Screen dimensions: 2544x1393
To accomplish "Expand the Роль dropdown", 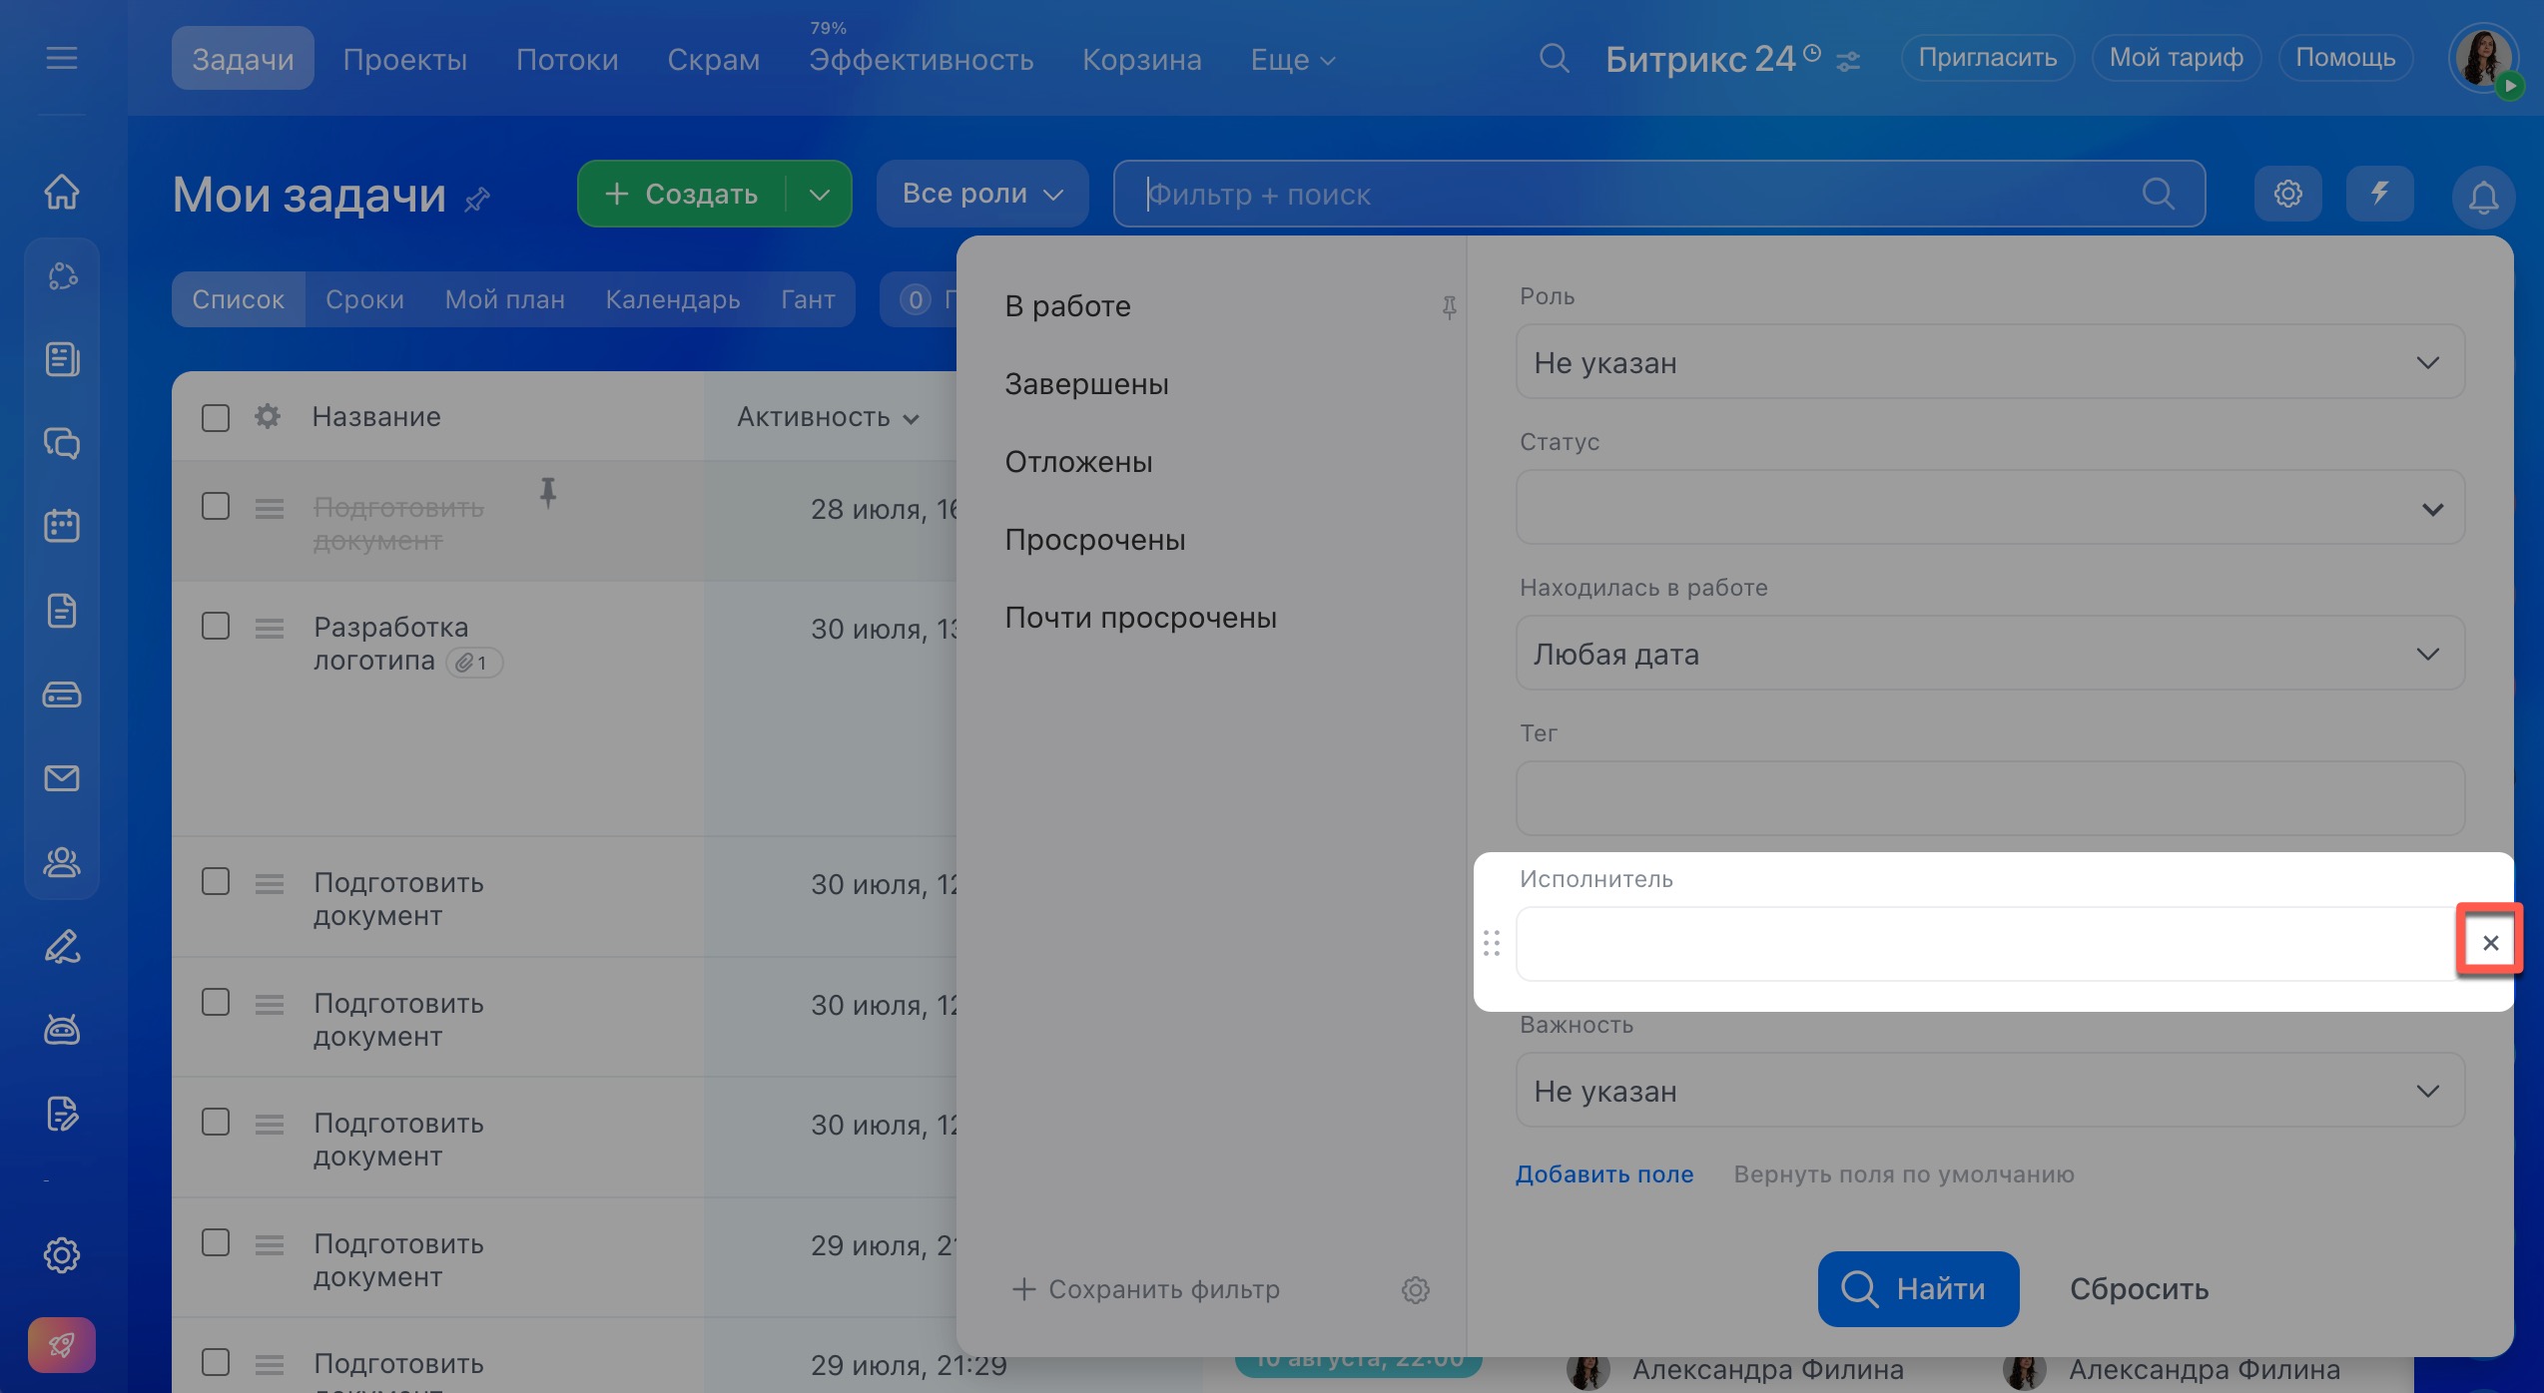I will click(x=1990, y=362).
